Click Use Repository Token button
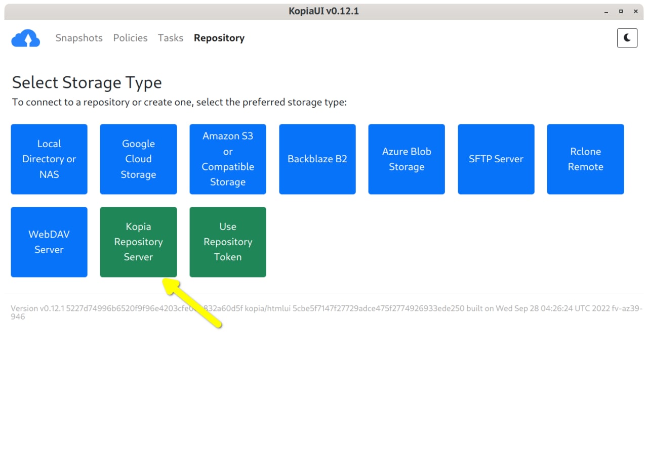Screen dimensions: 648x456 pyautogui.click(x=228, y=242)
